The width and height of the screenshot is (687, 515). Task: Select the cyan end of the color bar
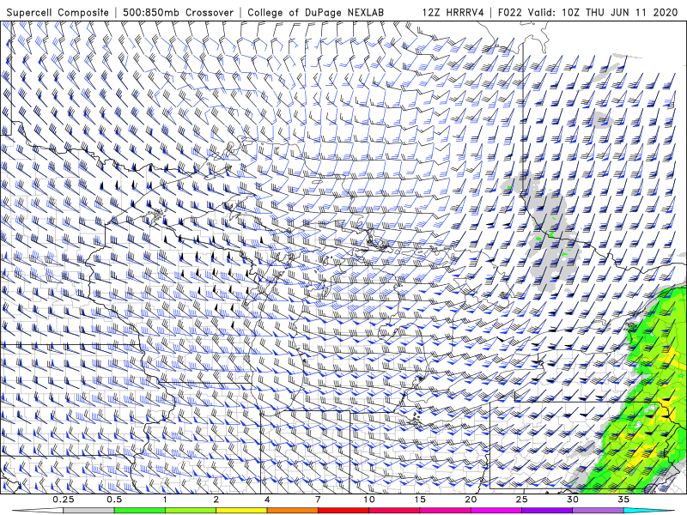(648, 511)
